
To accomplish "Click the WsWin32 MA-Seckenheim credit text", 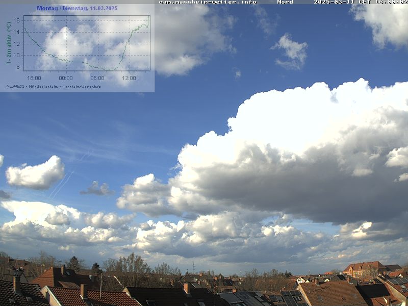I will pyautogui.click(x=54, y=86).
